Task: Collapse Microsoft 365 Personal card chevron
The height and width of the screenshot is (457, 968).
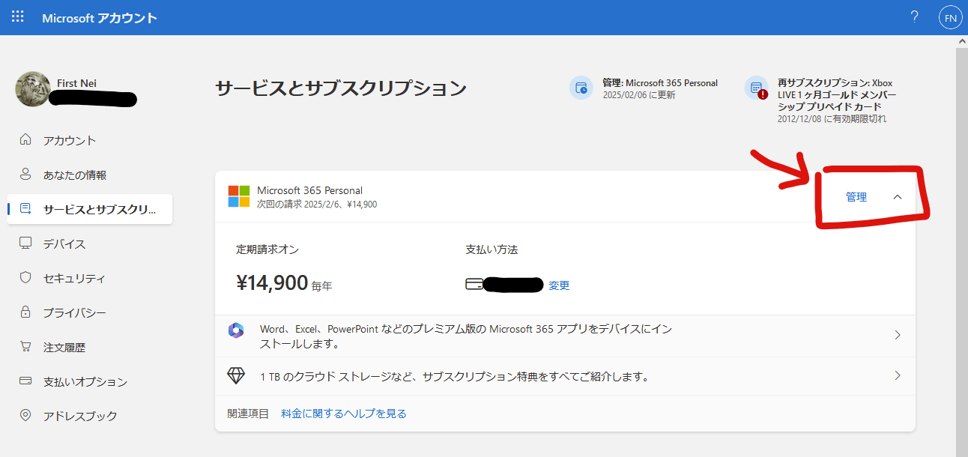Action: (x=898, y=197)
